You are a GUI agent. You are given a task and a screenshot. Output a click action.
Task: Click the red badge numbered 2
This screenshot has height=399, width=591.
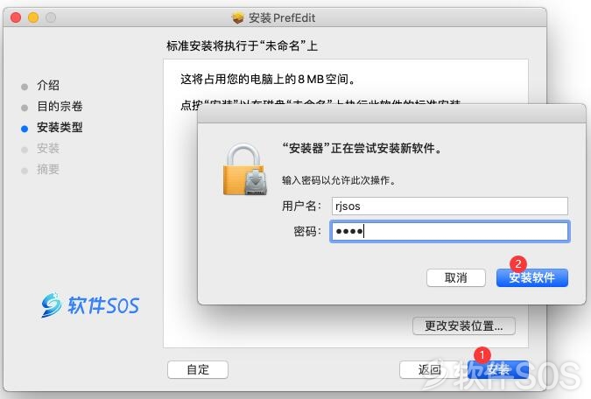click(x=517, y=263)
